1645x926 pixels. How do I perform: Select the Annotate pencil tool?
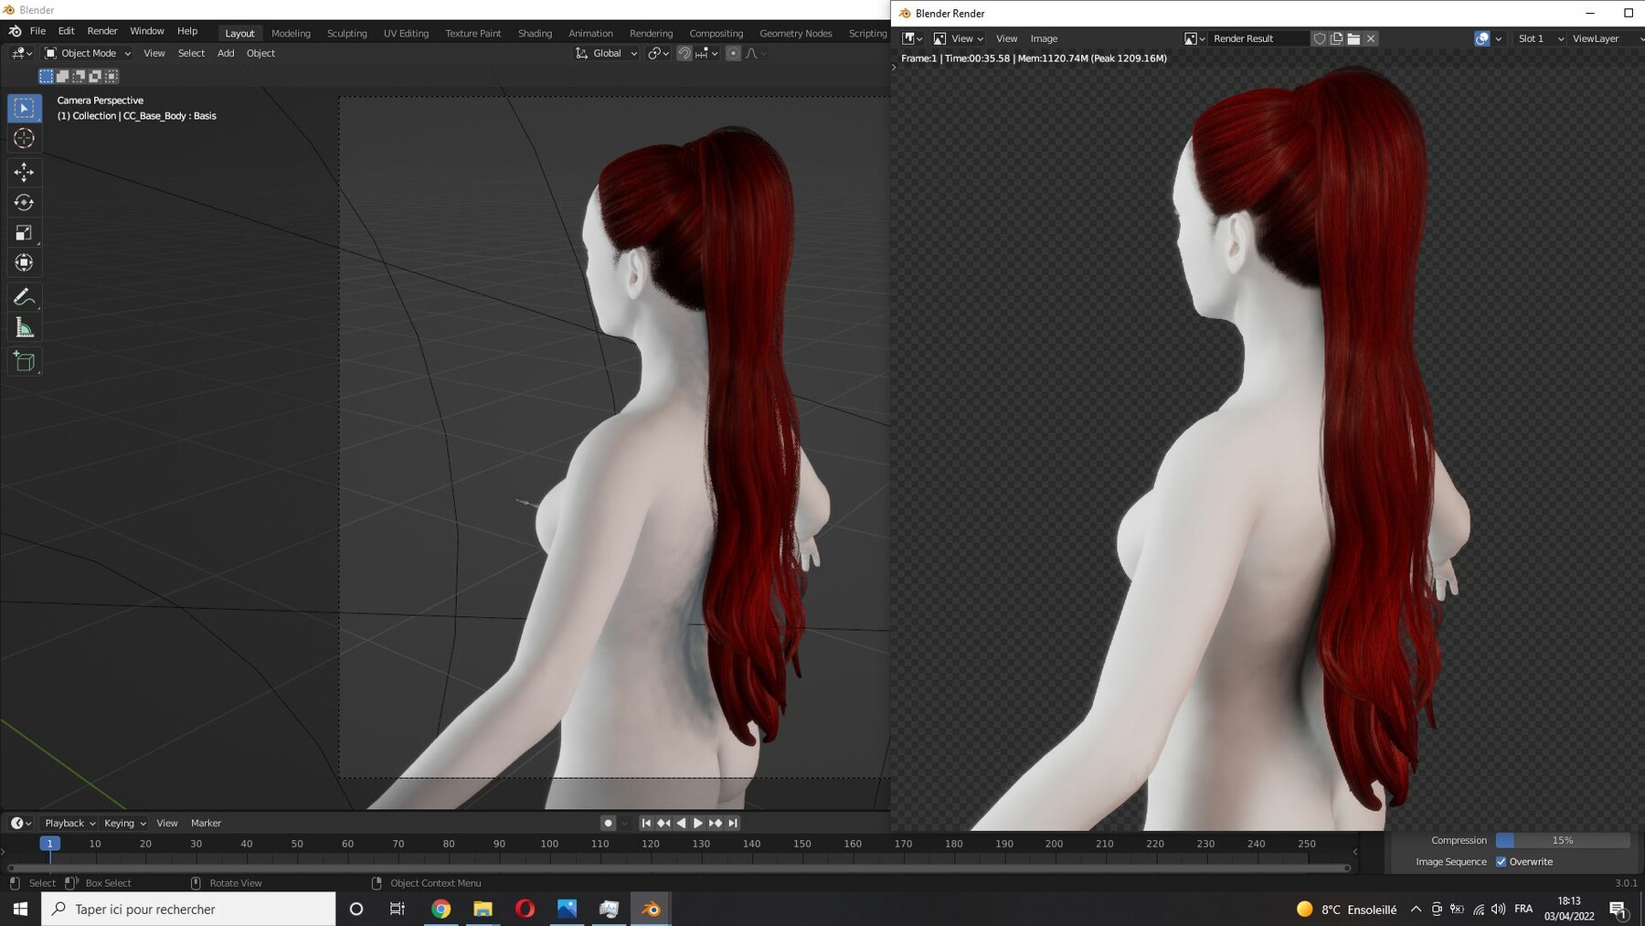[x=25, y=297]
